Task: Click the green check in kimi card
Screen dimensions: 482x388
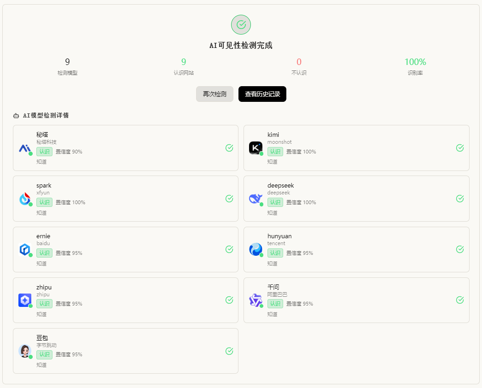Action: (460, 148)
